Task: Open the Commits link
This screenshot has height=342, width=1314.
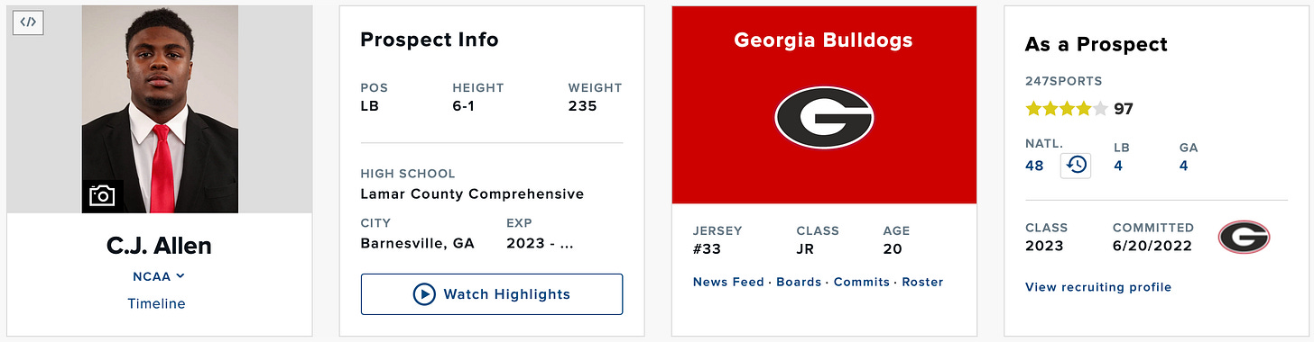Action: point(862,282)
